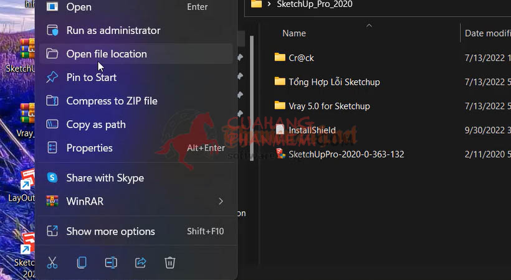Image resolution: width=511 pixels, height=280 pixels.
Task: Click the Copy as path icon
Action: 52,124
